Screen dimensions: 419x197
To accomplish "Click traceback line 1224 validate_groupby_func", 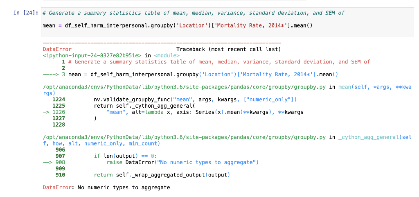I will (175, 100).
